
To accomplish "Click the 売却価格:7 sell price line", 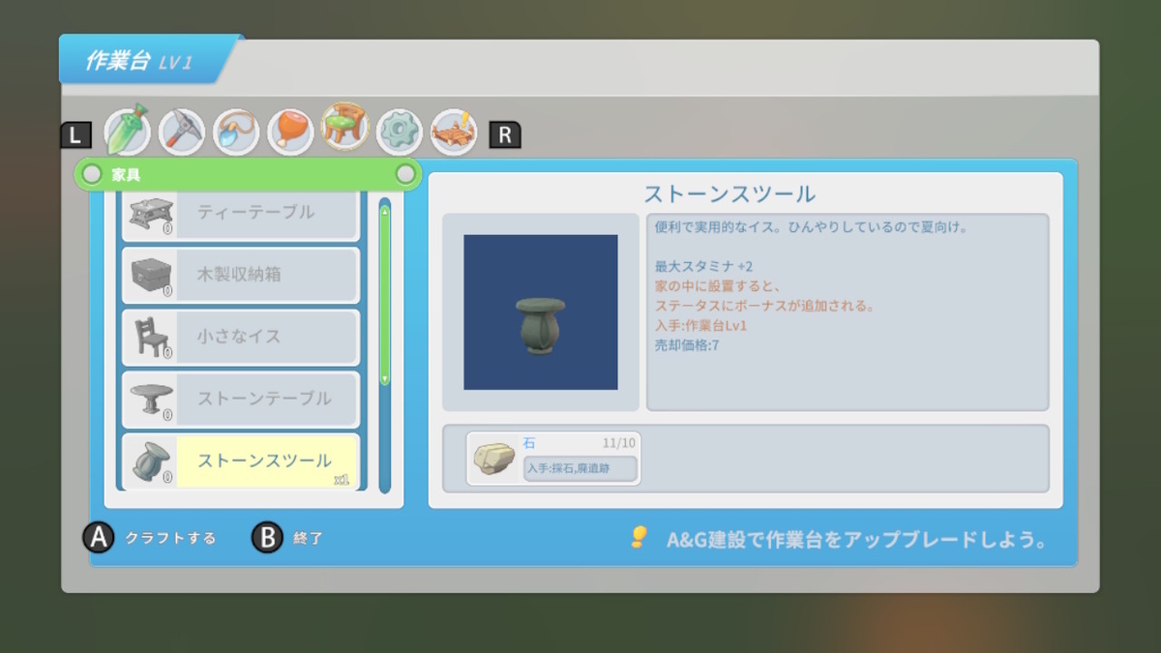I will click(687, 344).
